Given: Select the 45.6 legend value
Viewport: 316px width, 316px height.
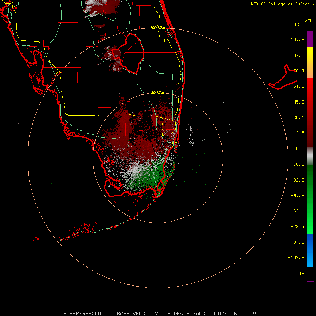Looking at the screenshot, I should (x=299, y=102).
